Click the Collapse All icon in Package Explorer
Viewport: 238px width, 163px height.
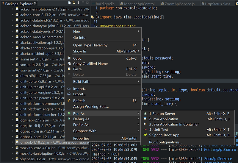click(69, 3)
